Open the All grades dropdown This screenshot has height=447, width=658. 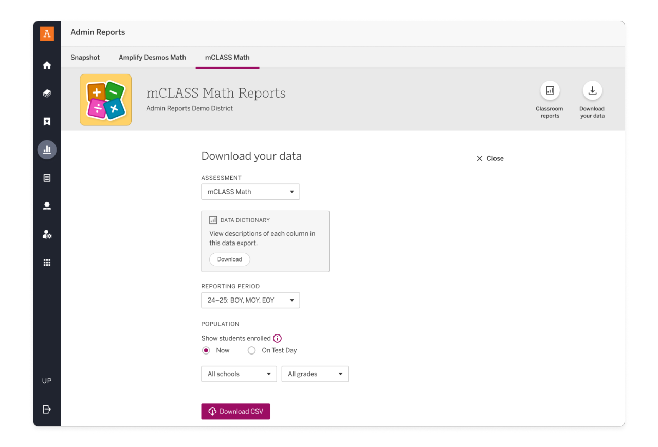coord(315,374)
